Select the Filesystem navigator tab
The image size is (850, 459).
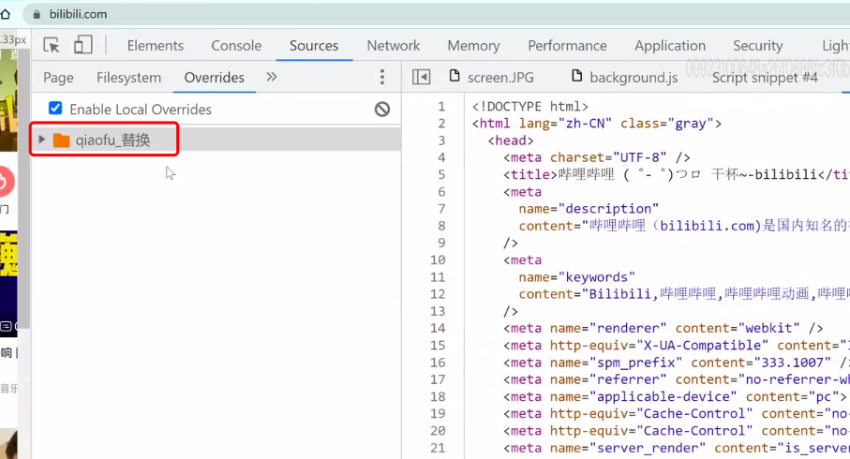point(129,78)
